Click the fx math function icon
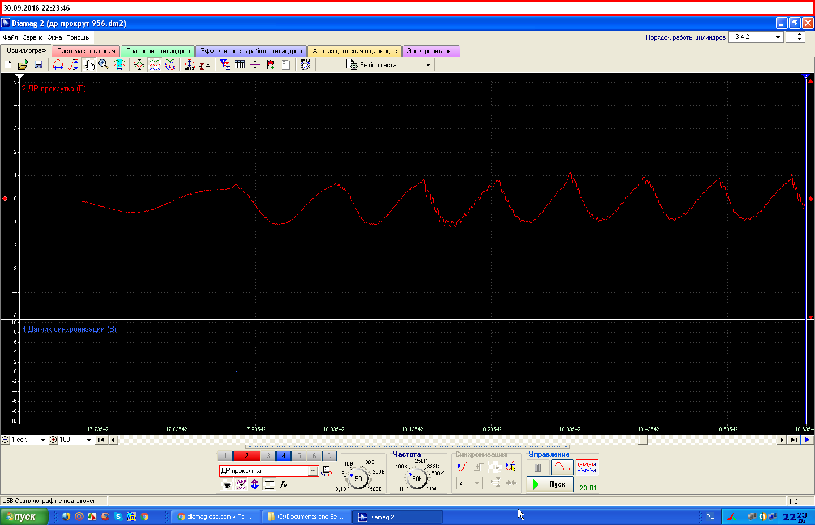This screenshot has height=525, width=815. 284,484
